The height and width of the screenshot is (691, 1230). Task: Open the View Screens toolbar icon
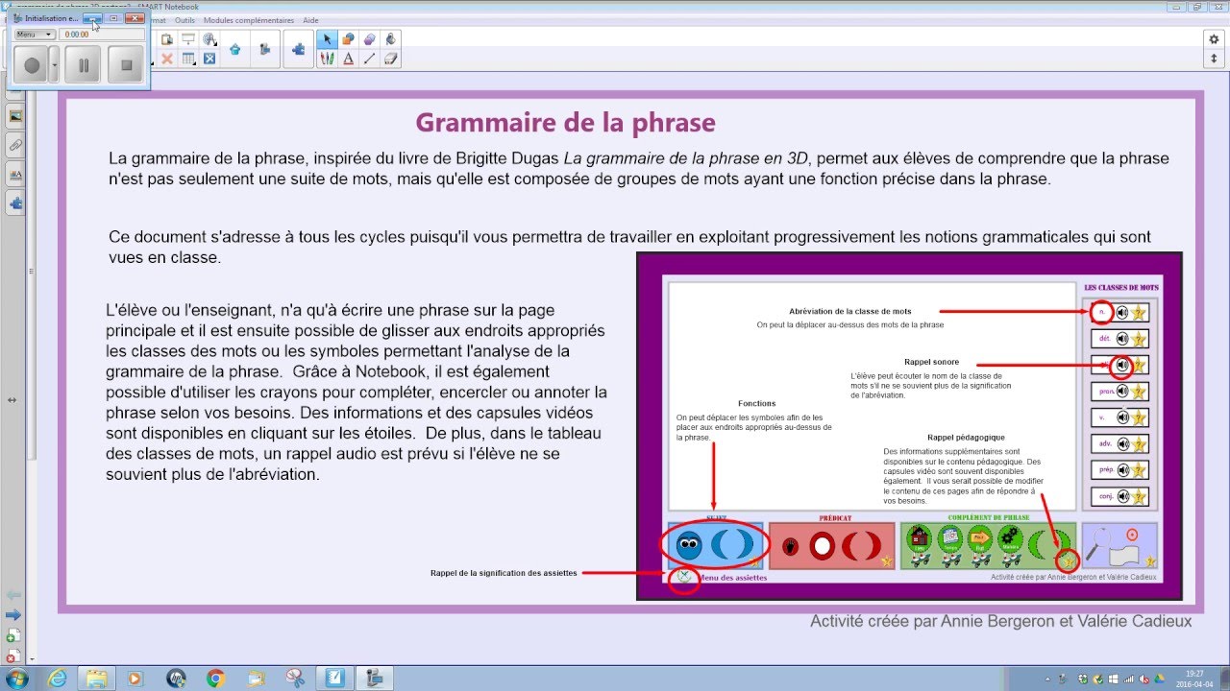point(209,39)
